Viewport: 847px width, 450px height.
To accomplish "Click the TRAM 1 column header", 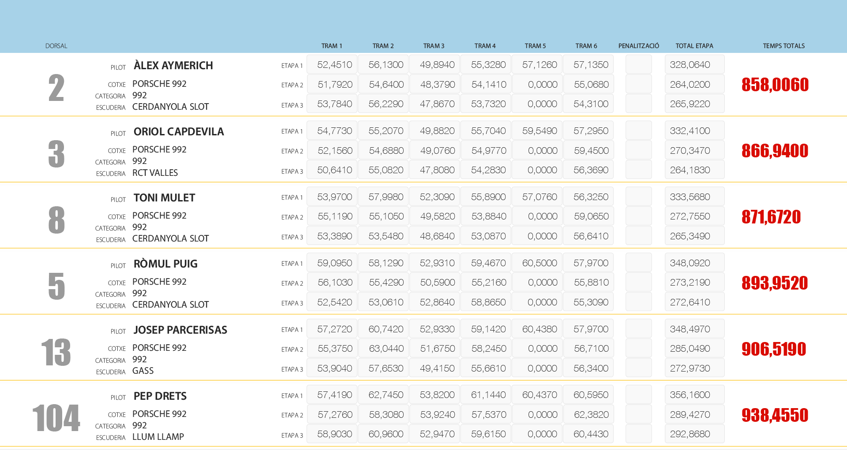I will 331,46.
